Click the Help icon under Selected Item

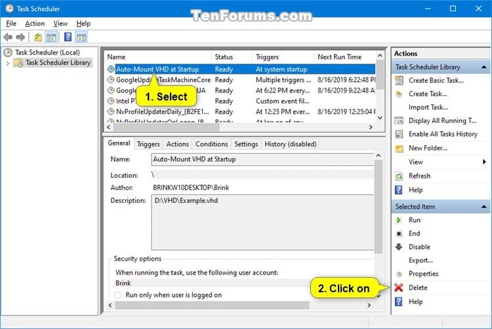point(398,301)
